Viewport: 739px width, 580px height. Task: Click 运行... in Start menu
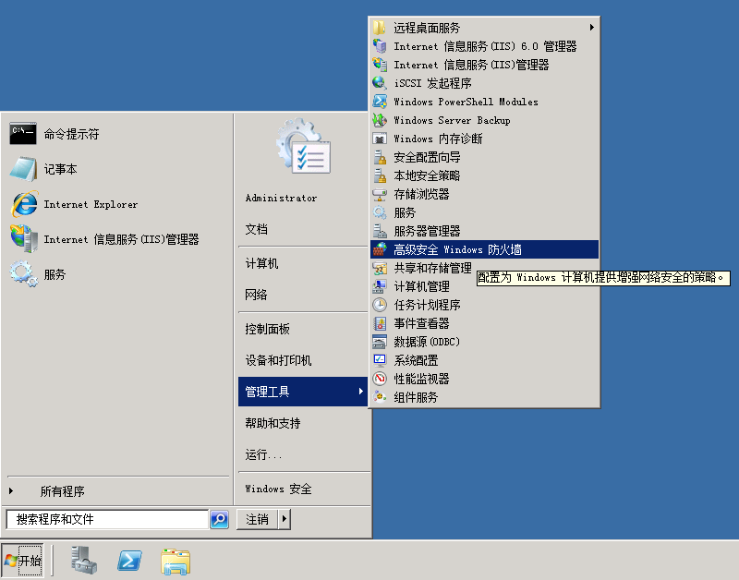pyautogui.click(x=263, y=454)
